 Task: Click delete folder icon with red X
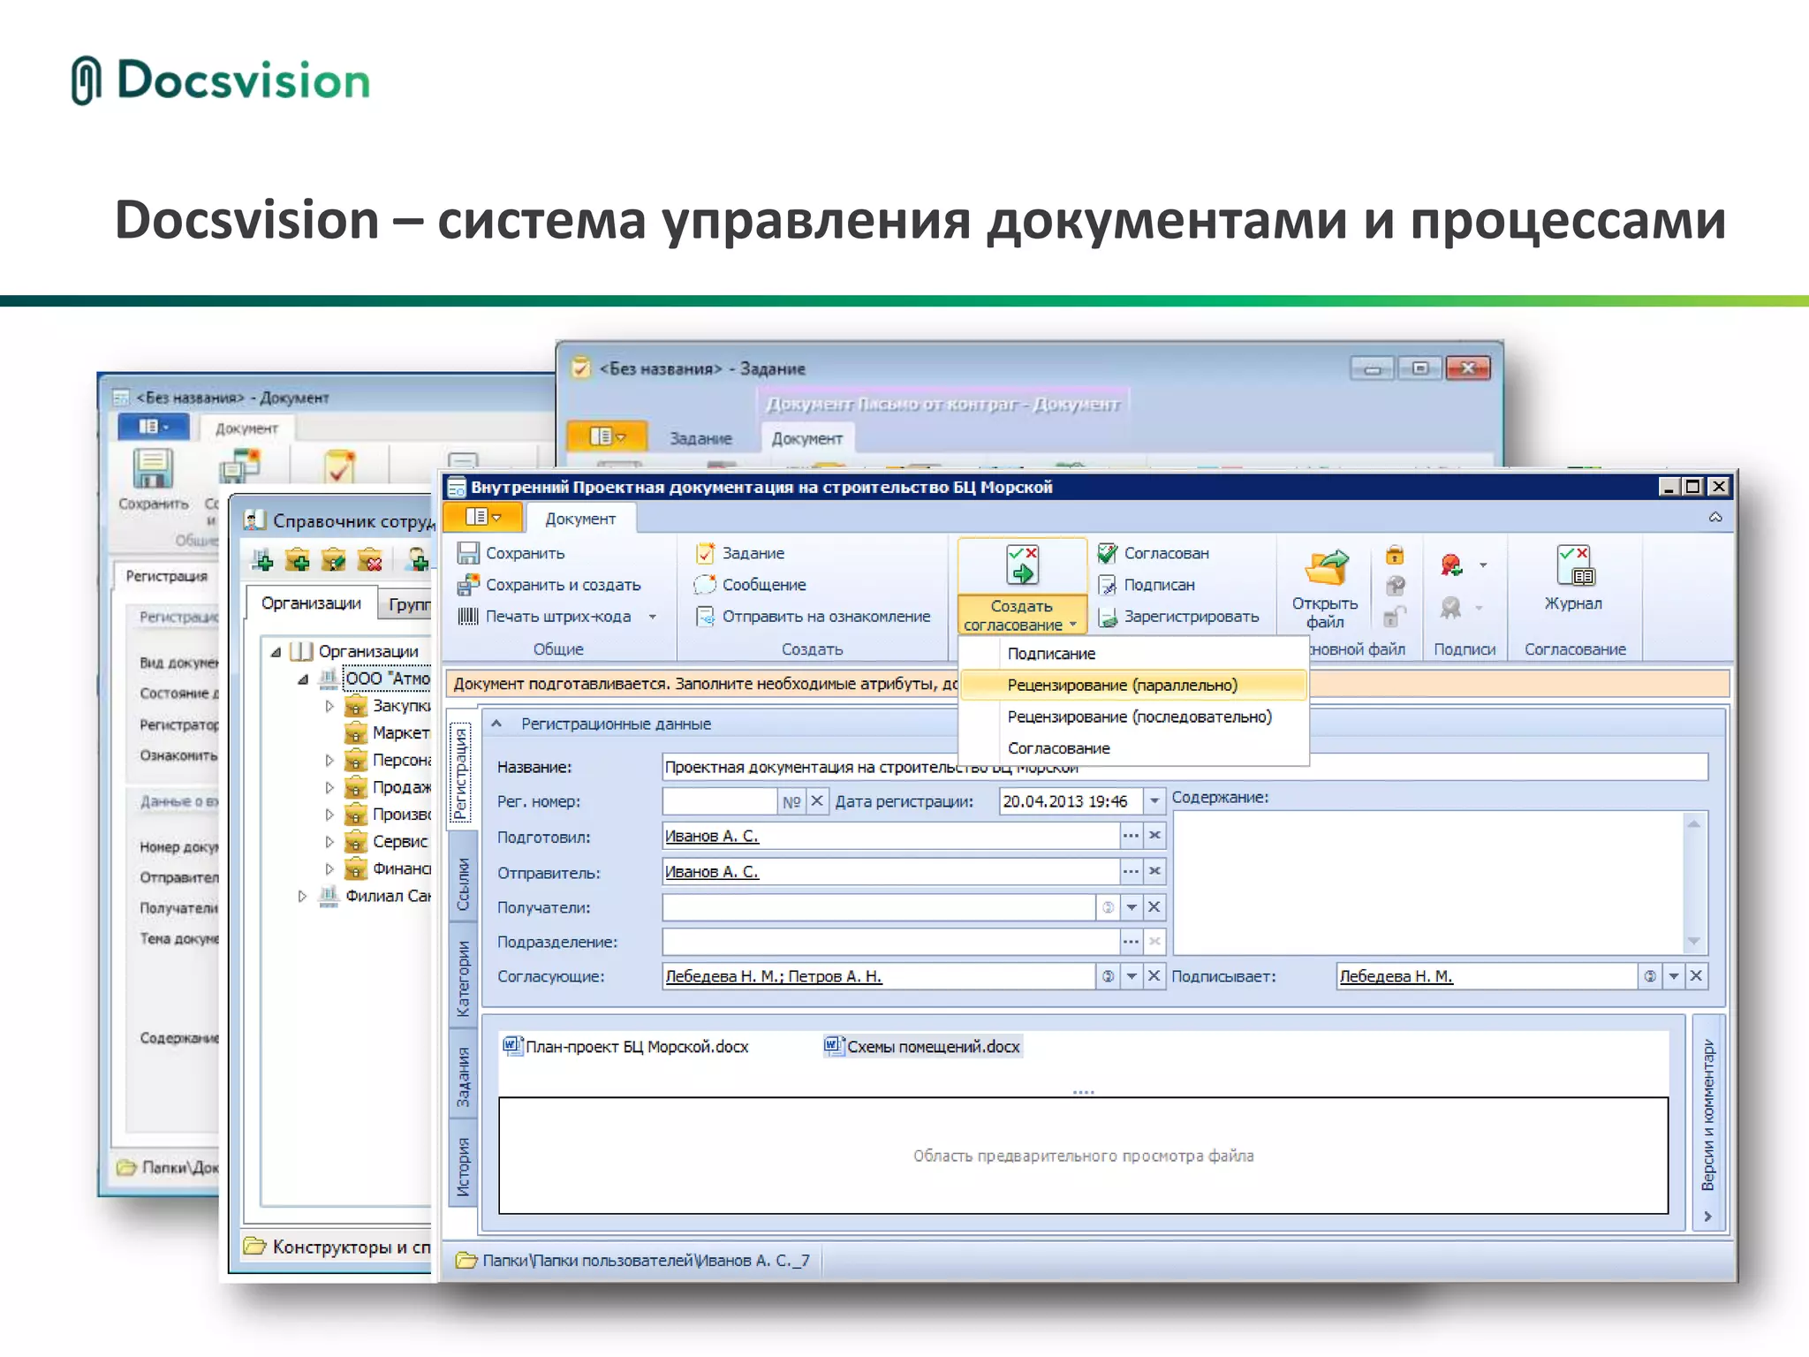(370, 560)
